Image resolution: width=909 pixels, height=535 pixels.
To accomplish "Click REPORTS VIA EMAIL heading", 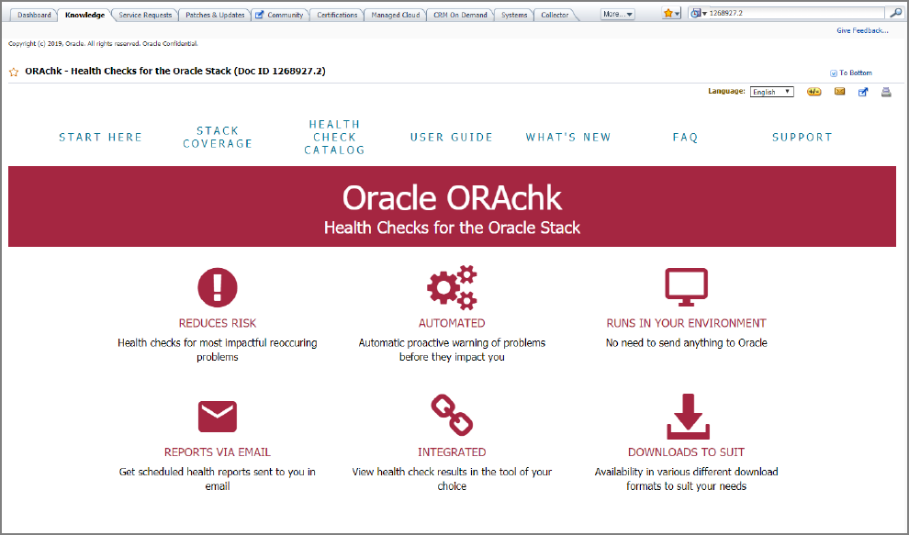I will point(218,452).
